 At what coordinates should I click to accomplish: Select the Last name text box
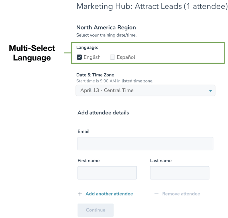[180, 173]
